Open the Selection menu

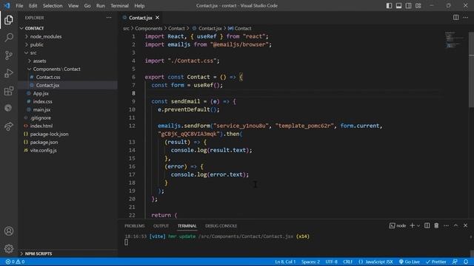(x=53, y=6)
